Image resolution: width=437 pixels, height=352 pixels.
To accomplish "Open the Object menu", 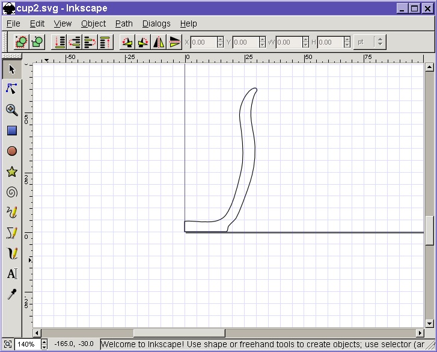I will [x=93, y=23].
